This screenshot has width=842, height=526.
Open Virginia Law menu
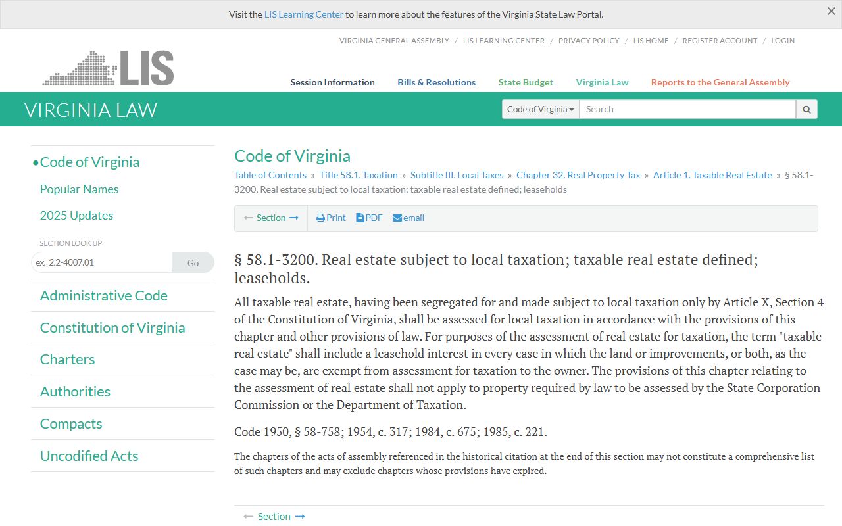602,82
